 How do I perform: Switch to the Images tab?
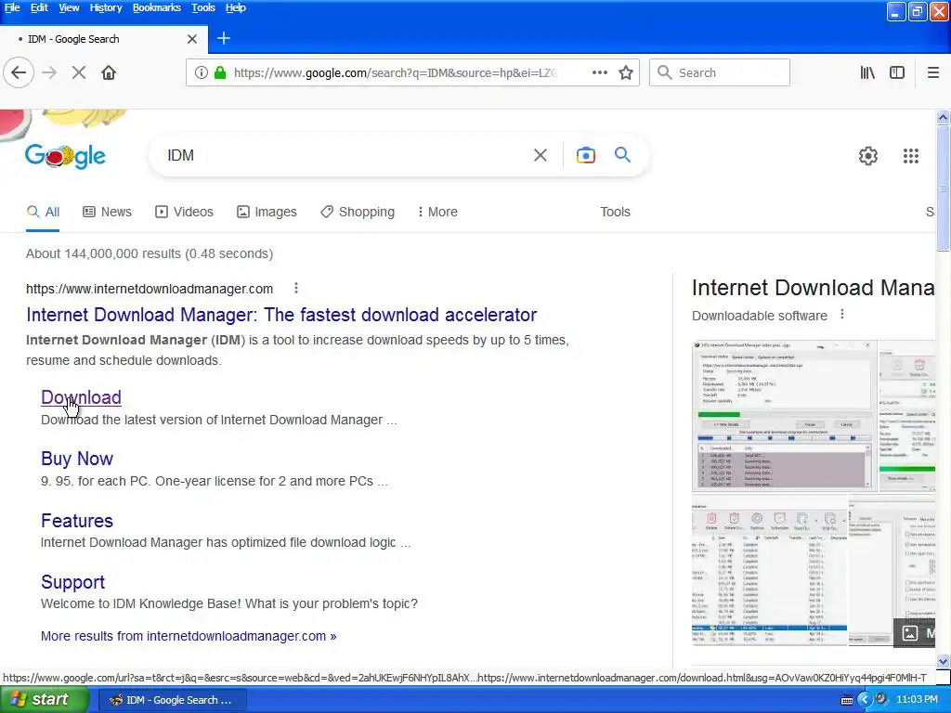(x=267, y=212)
